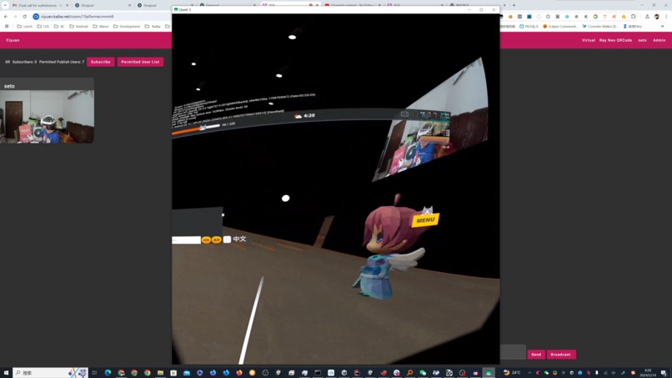Click the colorful ring extension icon

[595, 17]
